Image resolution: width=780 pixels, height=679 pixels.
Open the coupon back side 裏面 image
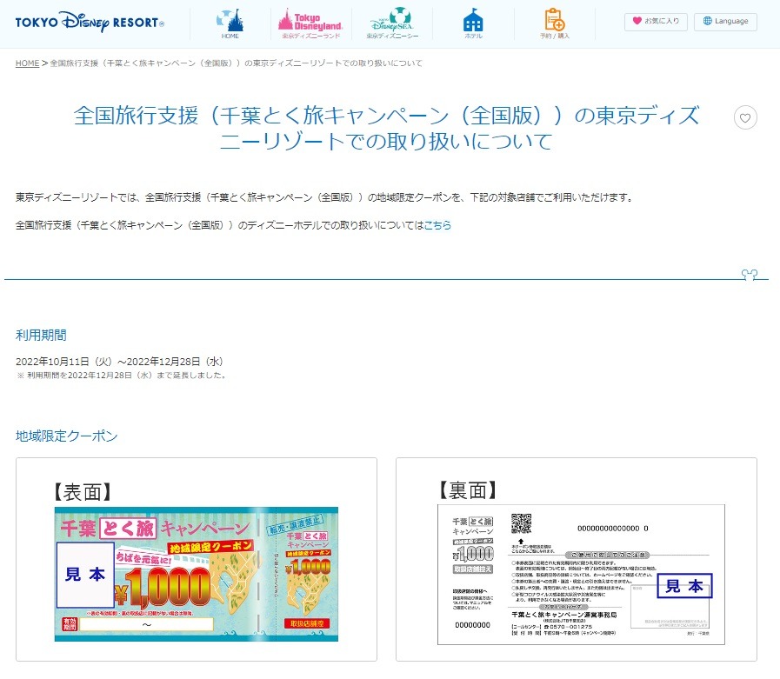click(x=576, y=560)
